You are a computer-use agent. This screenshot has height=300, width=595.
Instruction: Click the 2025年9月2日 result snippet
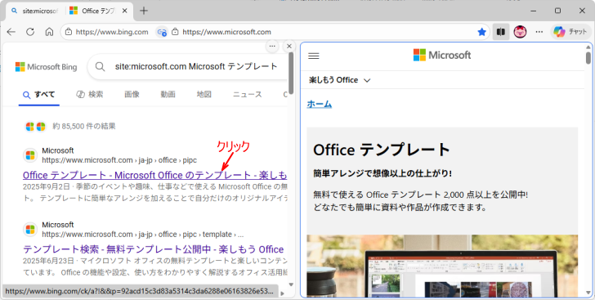154,193
